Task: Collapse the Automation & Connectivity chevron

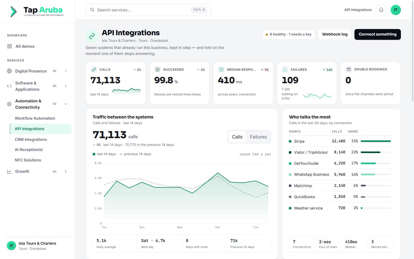Action: pos(66,104)
